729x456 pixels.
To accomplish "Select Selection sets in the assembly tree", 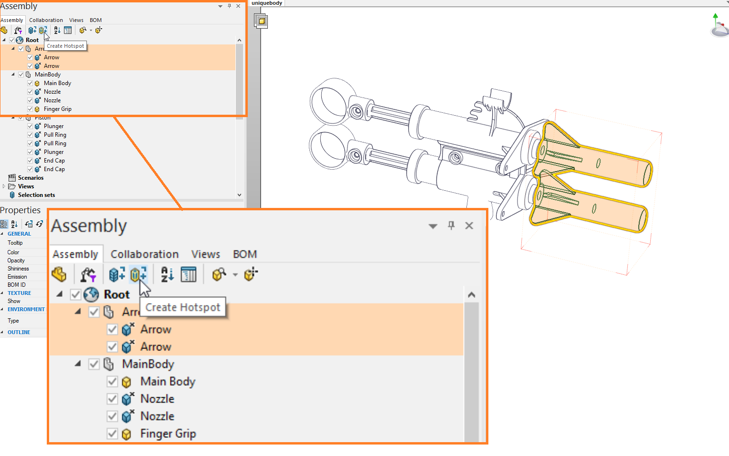I will point(36,195).
